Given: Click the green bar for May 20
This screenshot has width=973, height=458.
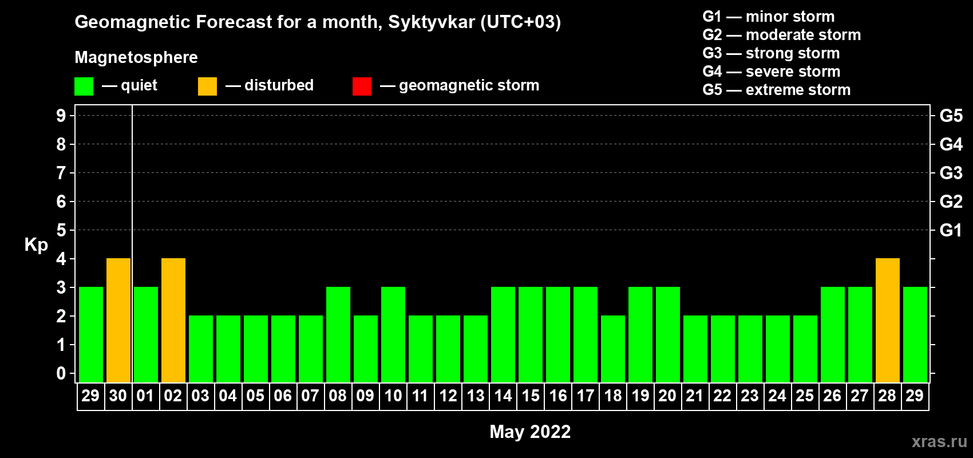Looking at the screenshot, I should (668, 334).
